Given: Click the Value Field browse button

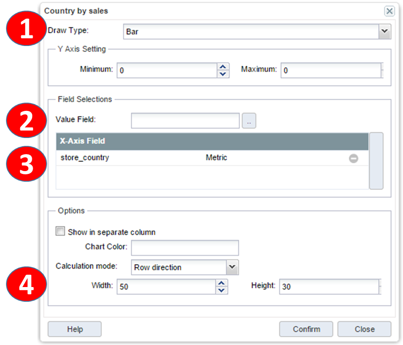Looking at the screenshot, I should point(249,121).
